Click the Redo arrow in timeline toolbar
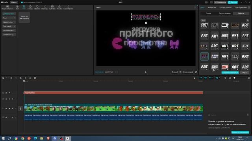 [16, 78]
